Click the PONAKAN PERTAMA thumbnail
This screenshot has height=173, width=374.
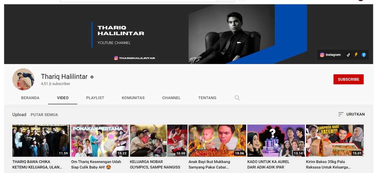100,140
